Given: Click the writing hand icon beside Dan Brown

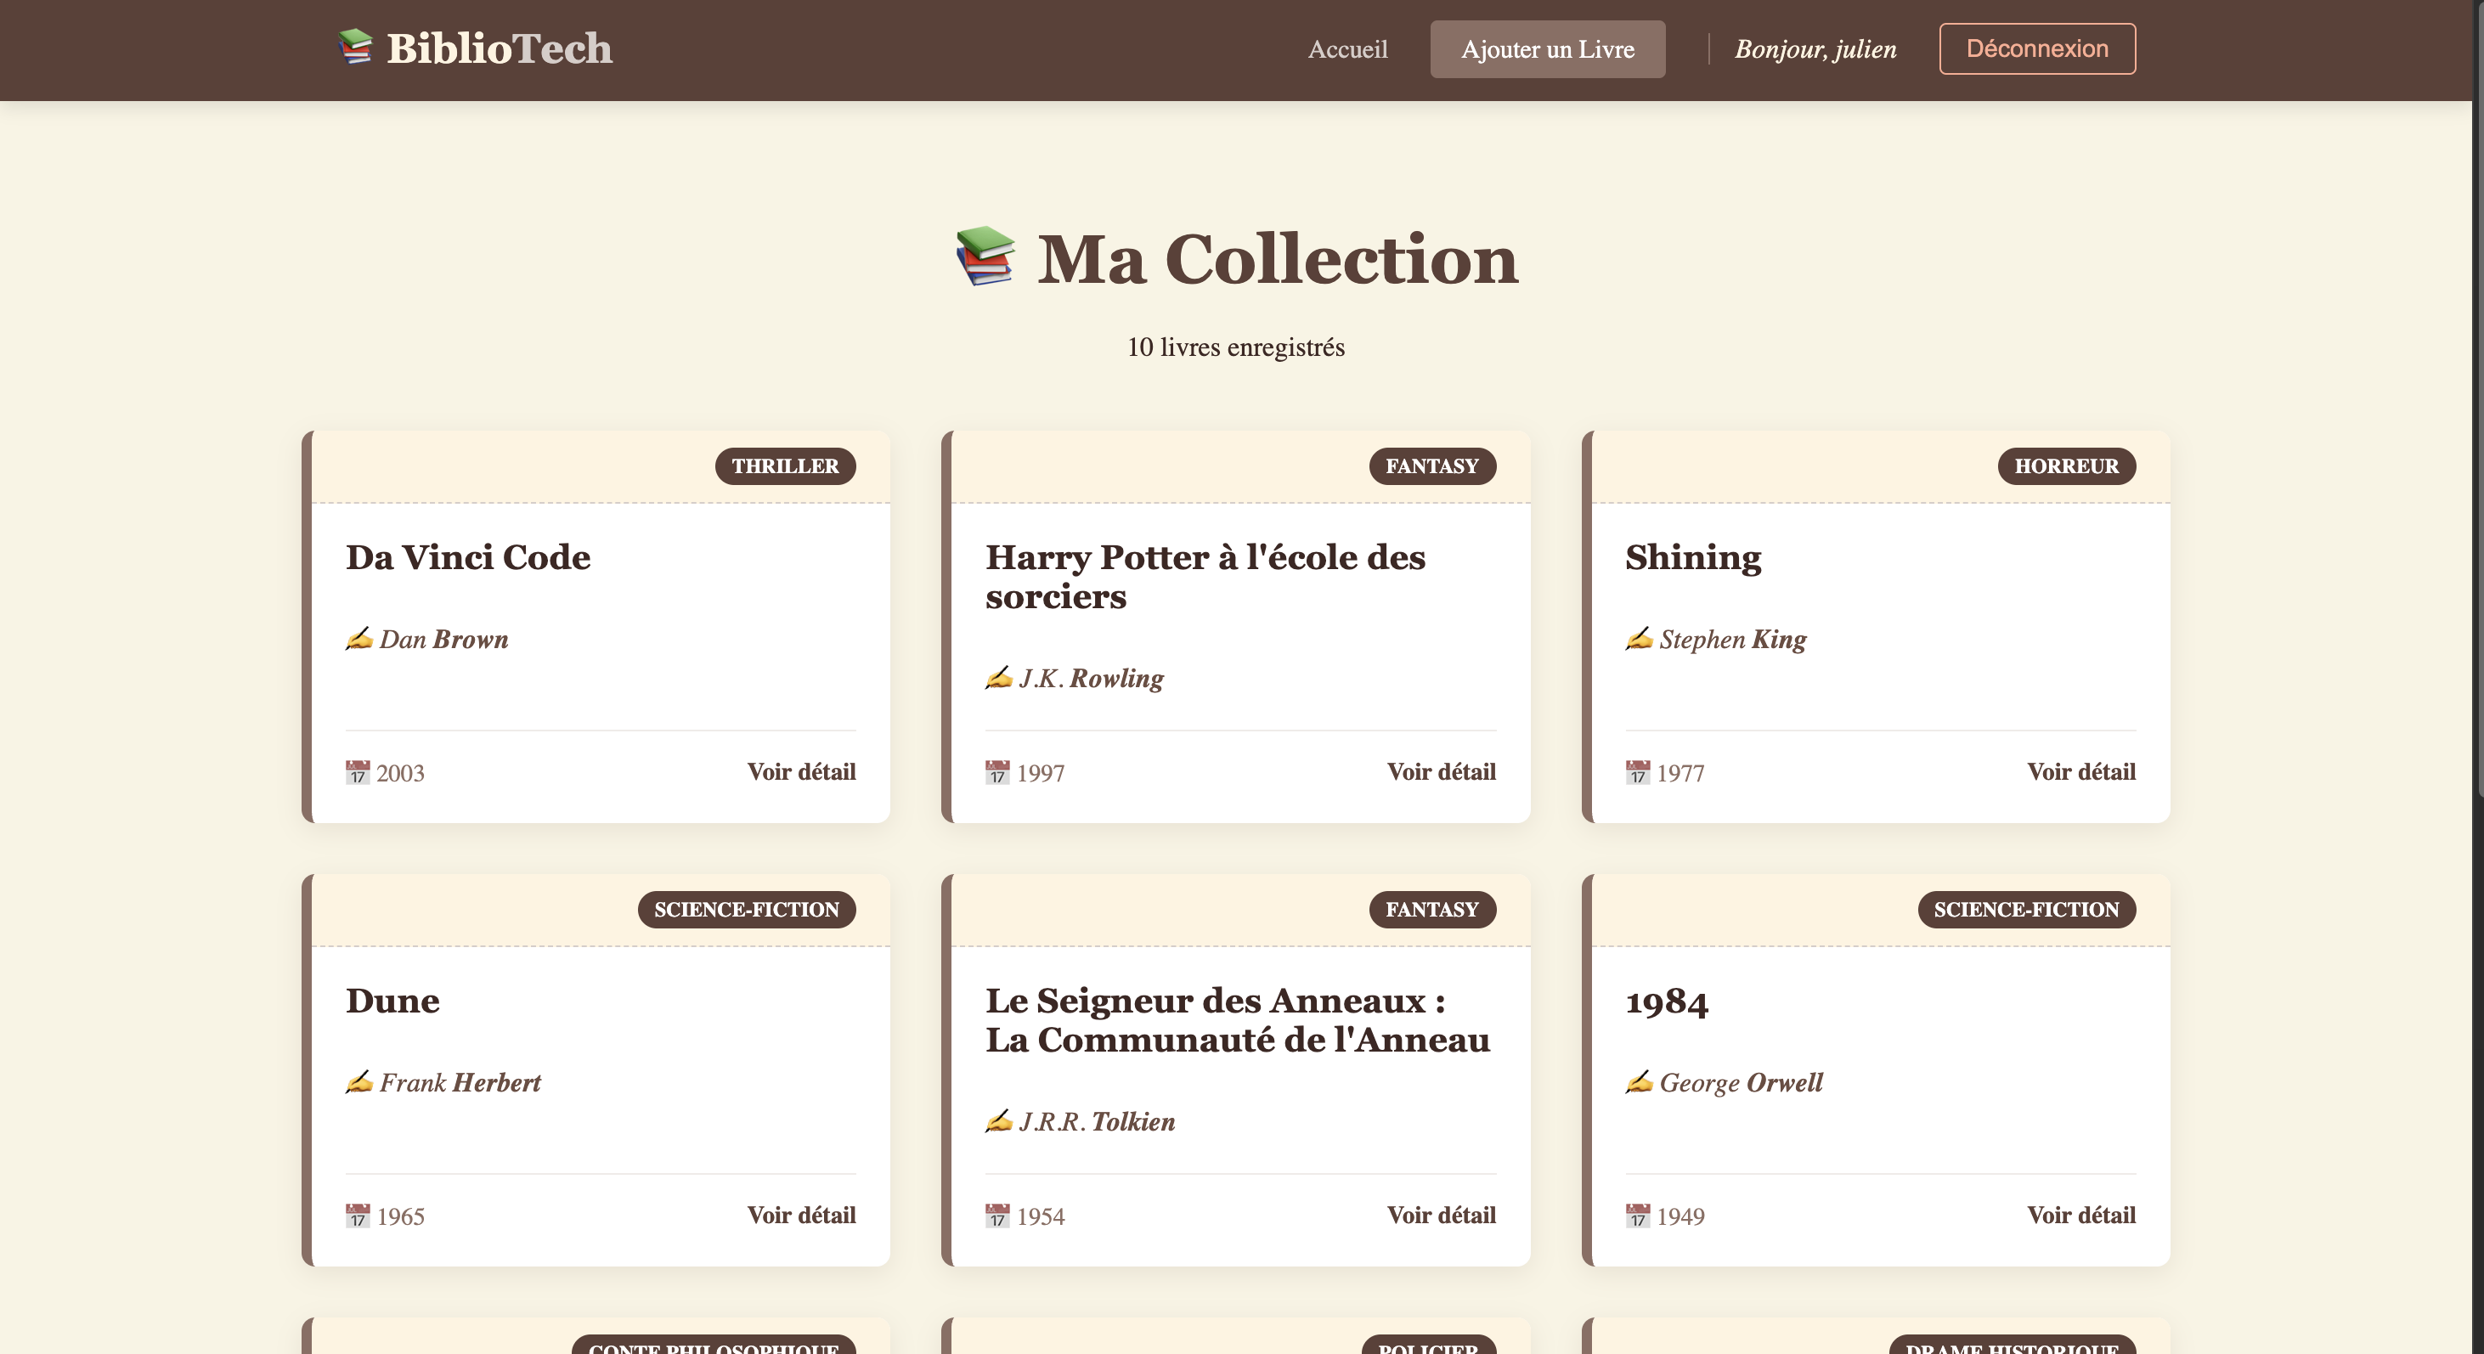Looking at the screenshot, I should point(358,639).
